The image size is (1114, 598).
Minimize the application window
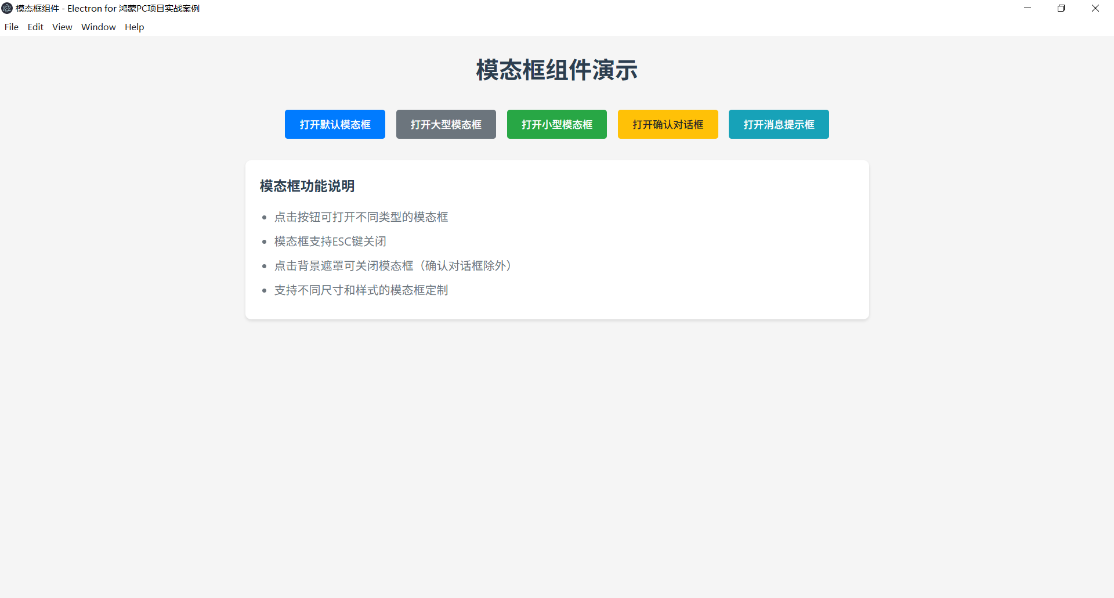1028,8
